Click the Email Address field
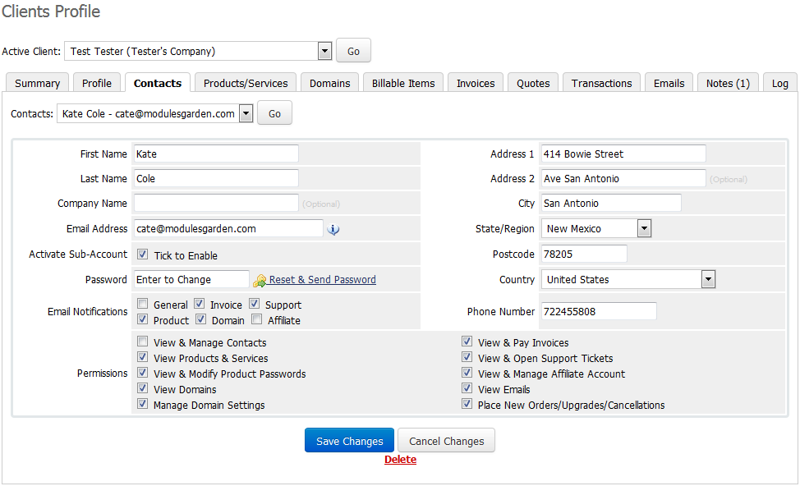Screen dimensions: 800x486 pyautogui.click(x=228, y=228)
